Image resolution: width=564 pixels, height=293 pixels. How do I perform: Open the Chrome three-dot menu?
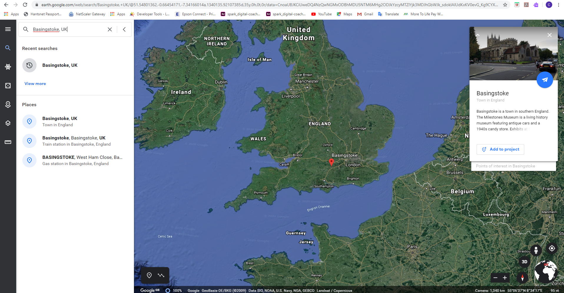tap(558, 5)
